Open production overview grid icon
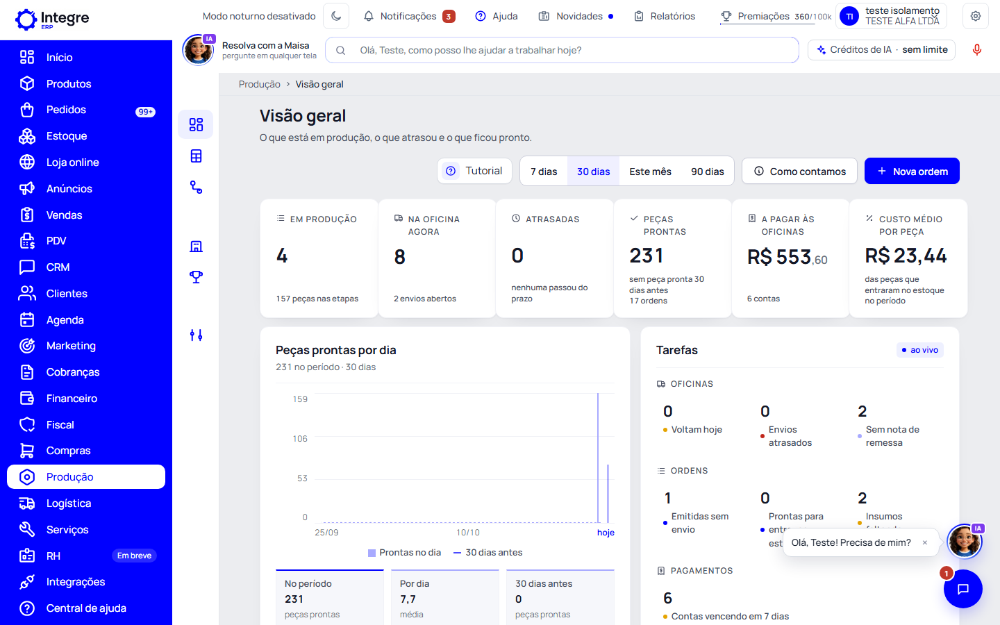Screen dimensions: 1000x625 (x=196, y=124)
